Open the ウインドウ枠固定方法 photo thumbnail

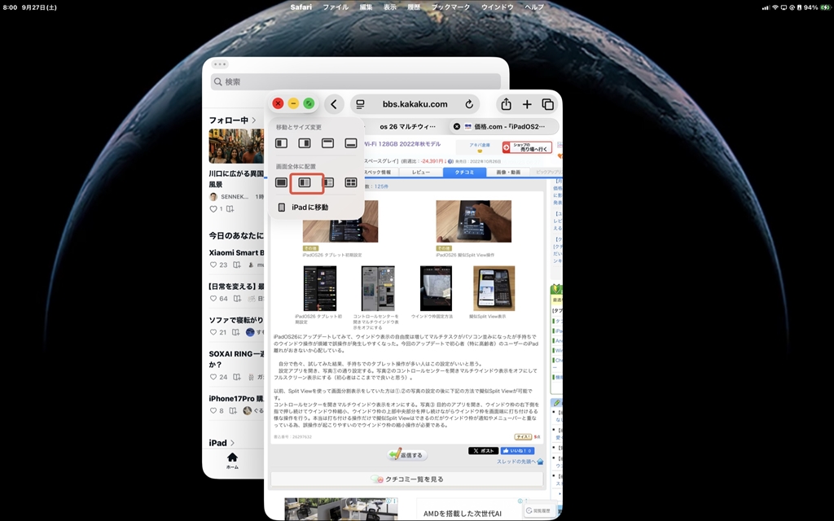pos(437,288)
